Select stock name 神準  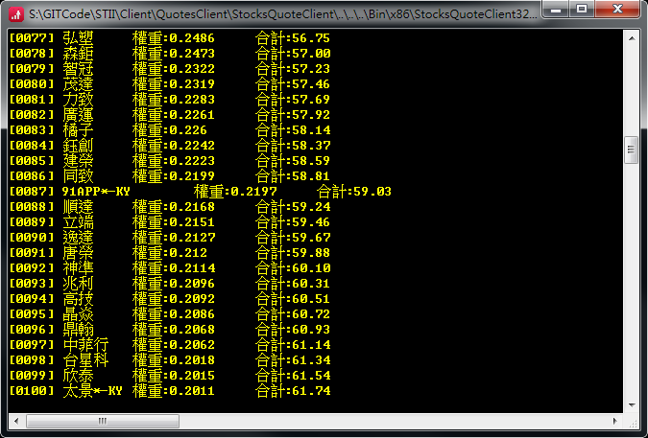point(78,268)
